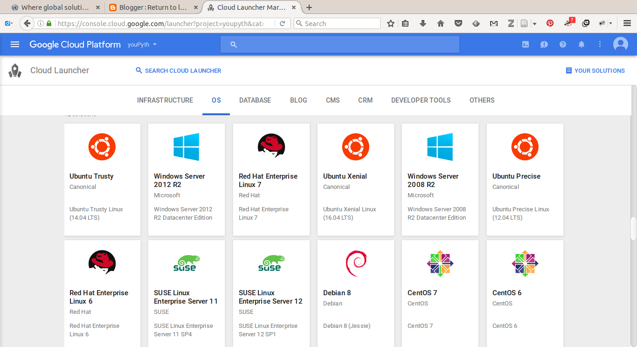This screenshot has width=637, height=347.
Task: Open Windows Server 2008 R2 card
Action: 440,180
